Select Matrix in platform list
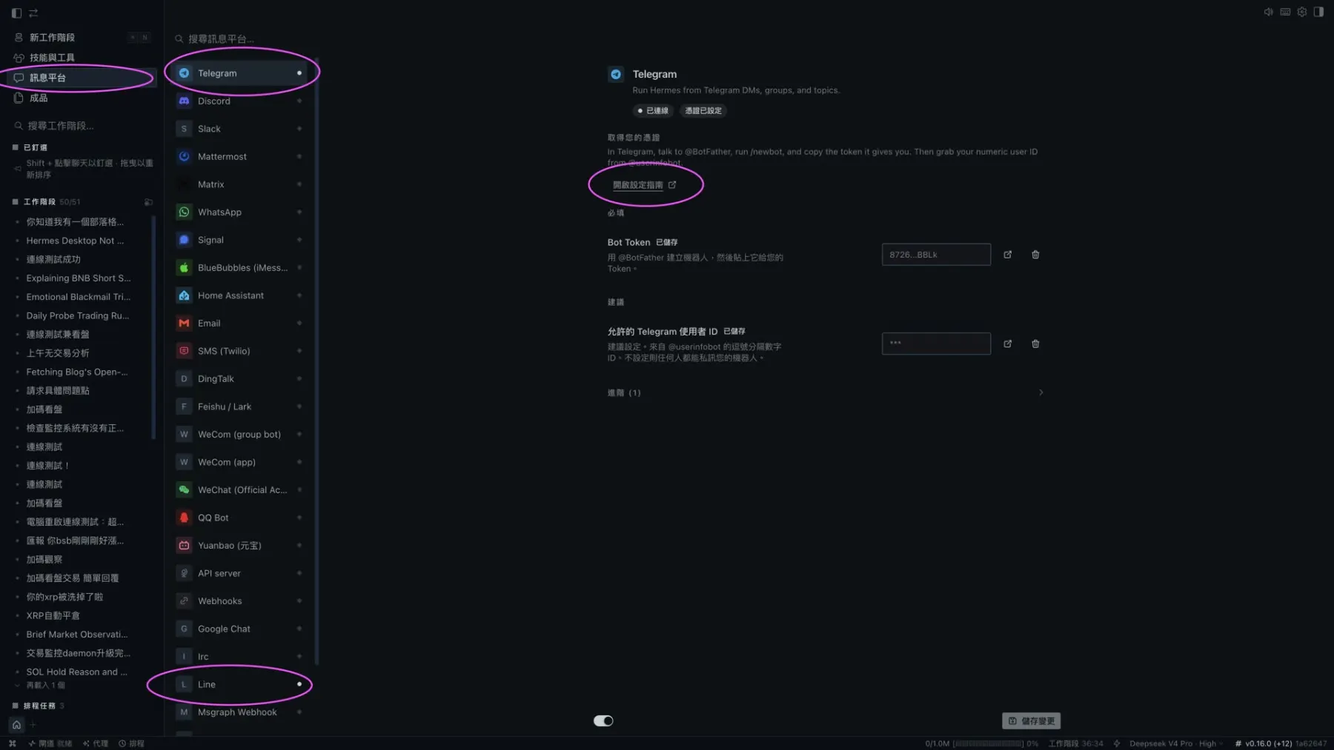 pyautogui.click(x=240, y=184)
